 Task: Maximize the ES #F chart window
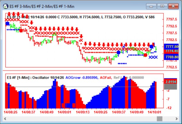point(162,6)
